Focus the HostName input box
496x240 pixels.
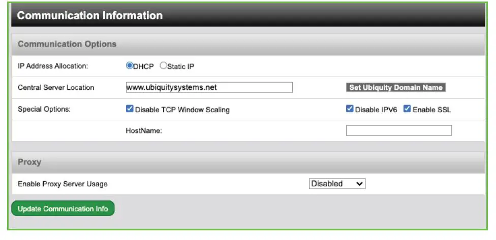click(x=398, y=130)
